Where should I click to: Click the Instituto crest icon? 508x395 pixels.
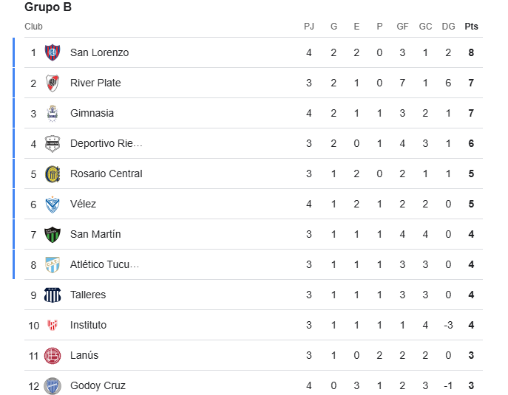53,325
